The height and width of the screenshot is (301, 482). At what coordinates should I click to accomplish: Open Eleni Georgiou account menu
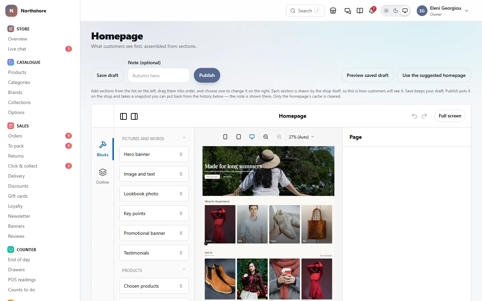point(443,11)
